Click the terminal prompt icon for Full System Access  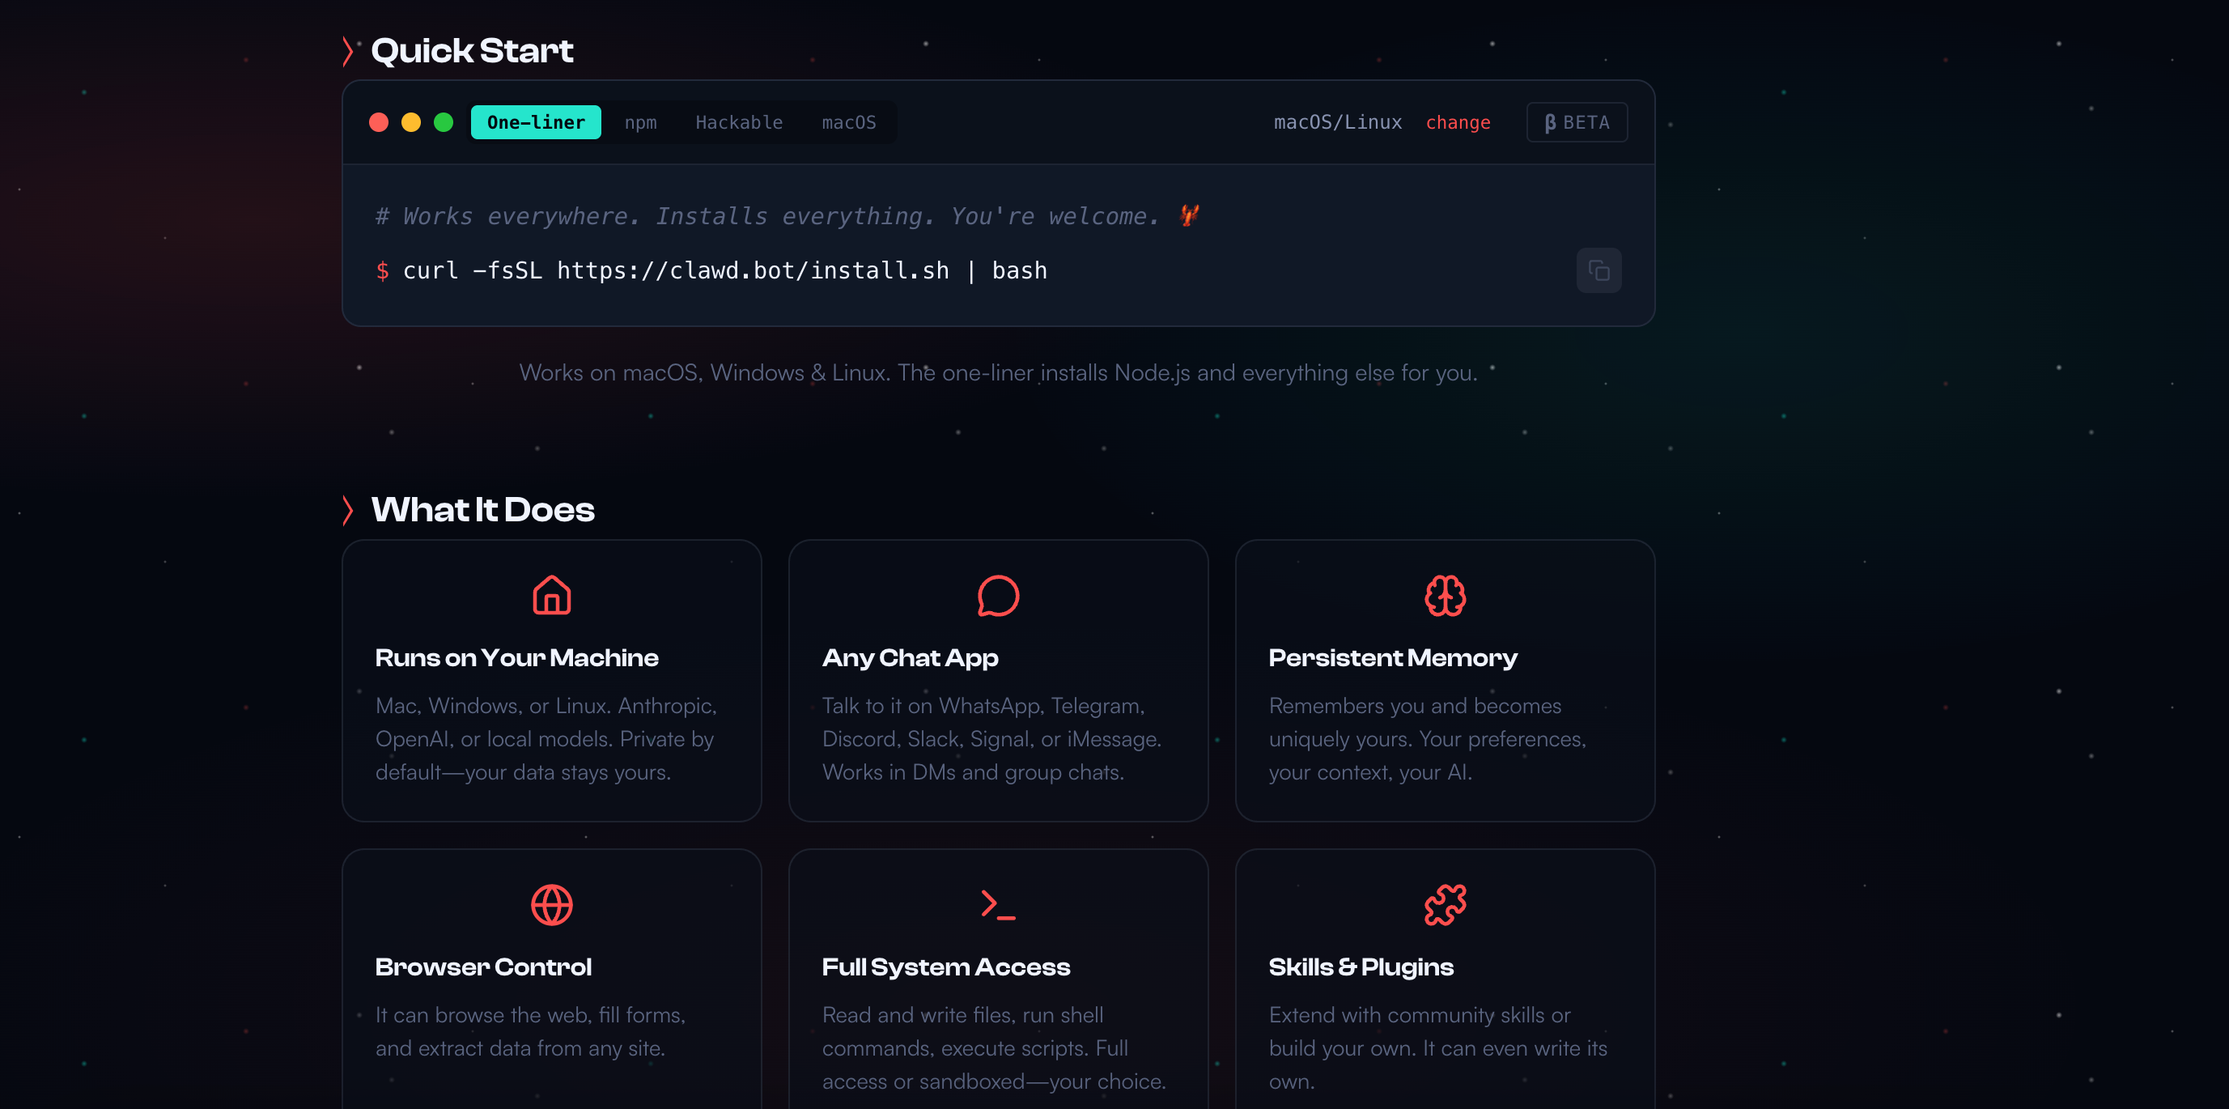[x=998, y=905]
